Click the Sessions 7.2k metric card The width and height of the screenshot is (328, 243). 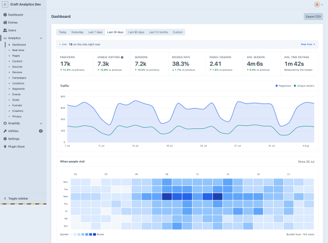150,64
